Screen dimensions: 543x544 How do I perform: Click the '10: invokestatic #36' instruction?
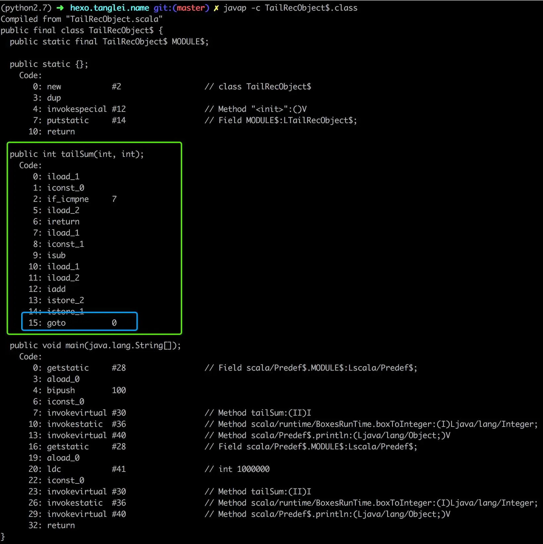click(77, 424)
